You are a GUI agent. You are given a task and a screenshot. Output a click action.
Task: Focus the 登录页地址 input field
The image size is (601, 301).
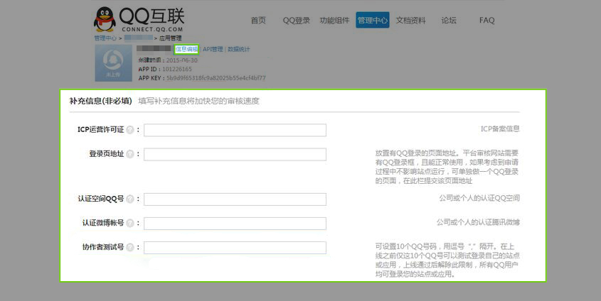(235, 154)
